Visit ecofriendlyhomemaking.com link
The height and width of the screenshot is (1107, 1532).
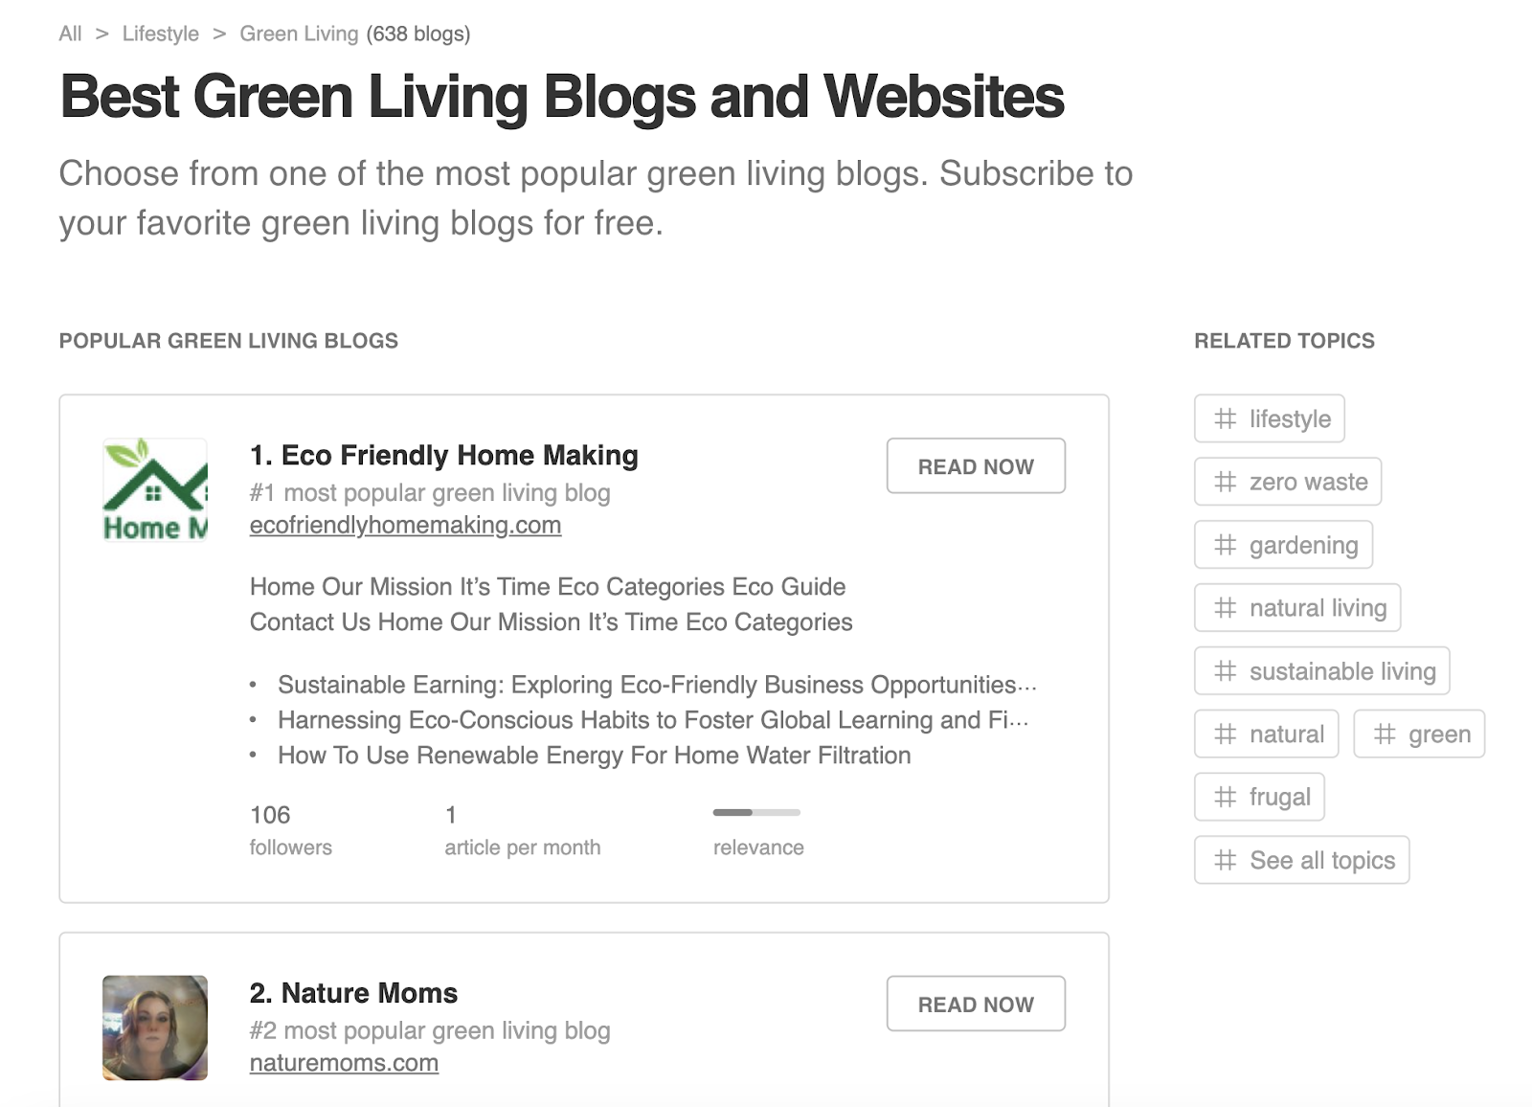pyautogui.click(x=405, y=525)
